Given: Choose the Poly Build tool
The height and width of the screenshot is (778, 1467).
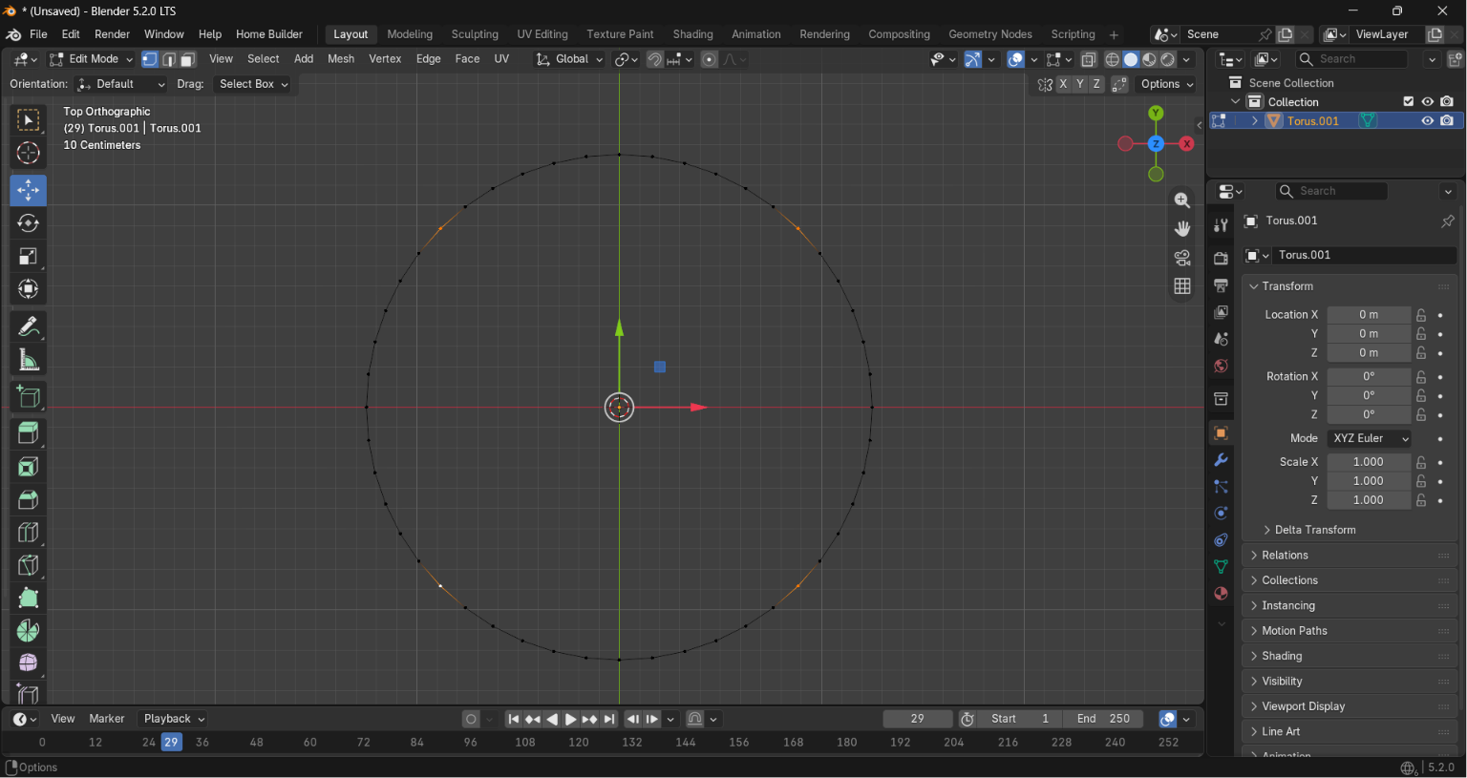Looking at the screenshot, I should pyautogui.click(x=28, y=598).
